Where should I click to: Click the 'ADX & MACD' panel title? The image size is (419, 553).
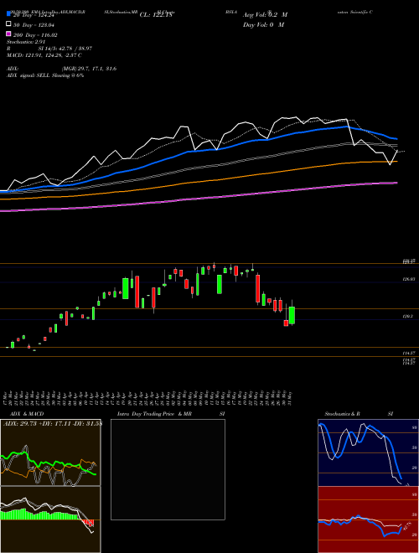27,414
